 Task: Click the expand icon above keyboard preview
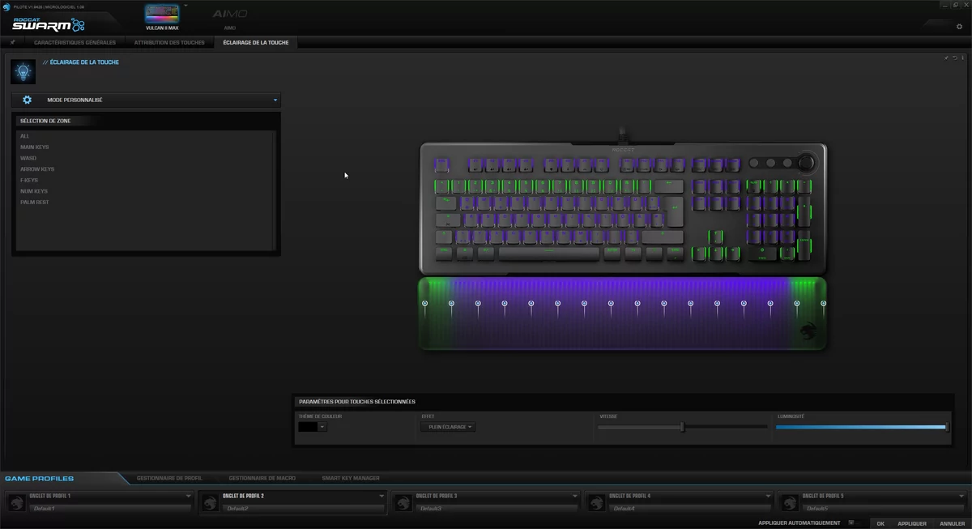tap(946, 58)
